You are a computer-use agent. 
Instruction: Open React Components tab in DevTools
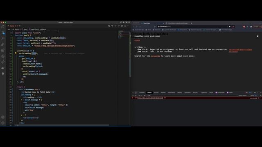tap(220, 93)
